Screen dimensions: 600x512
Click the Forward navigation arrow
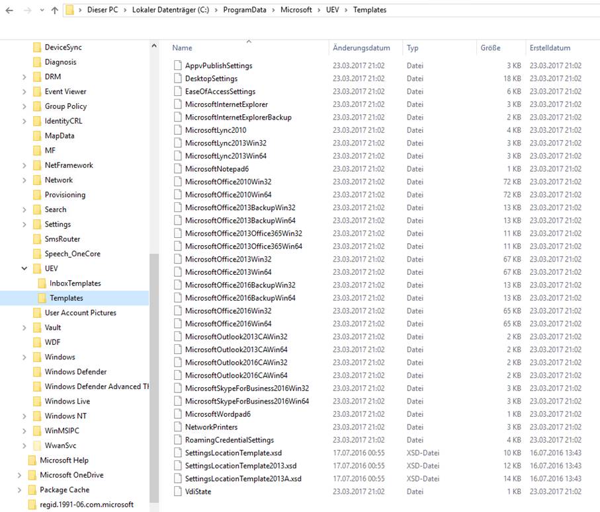pos(27,11)
